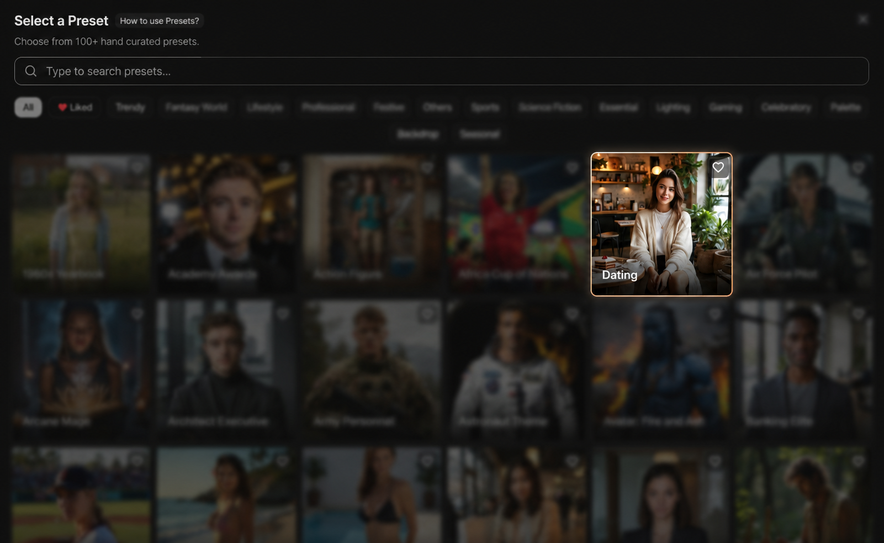The width and height of the screenshot is (884, 543).
Task: Choose the Air Force Pilot preset
Action: (x=804, y=224)
